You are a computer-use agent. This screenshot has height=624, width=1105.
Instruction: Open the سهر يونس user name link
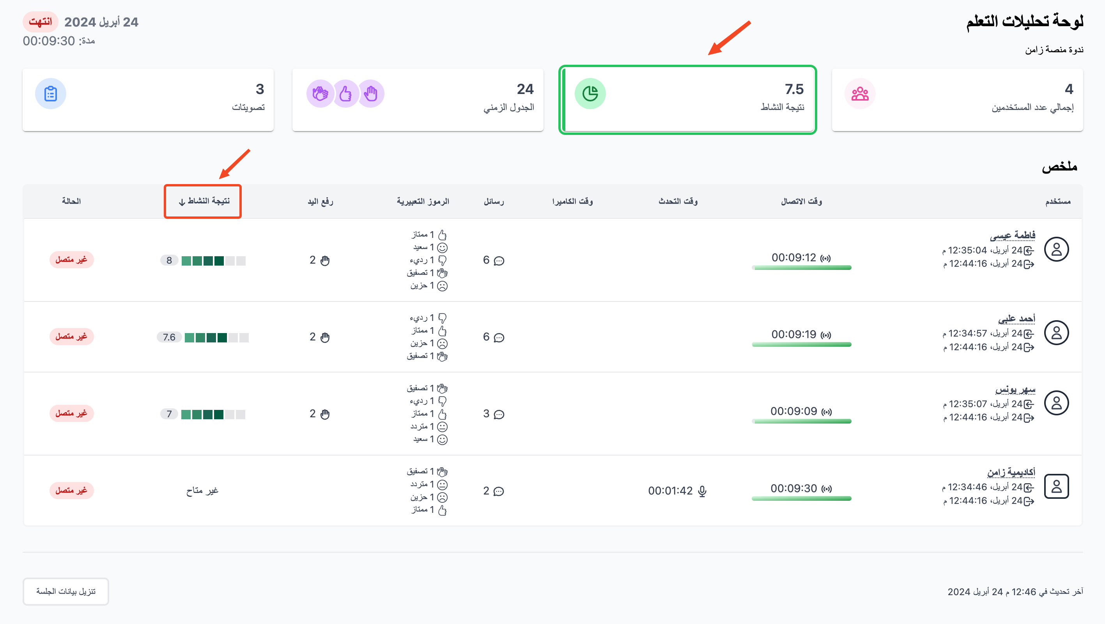(x=1015, y=390)
